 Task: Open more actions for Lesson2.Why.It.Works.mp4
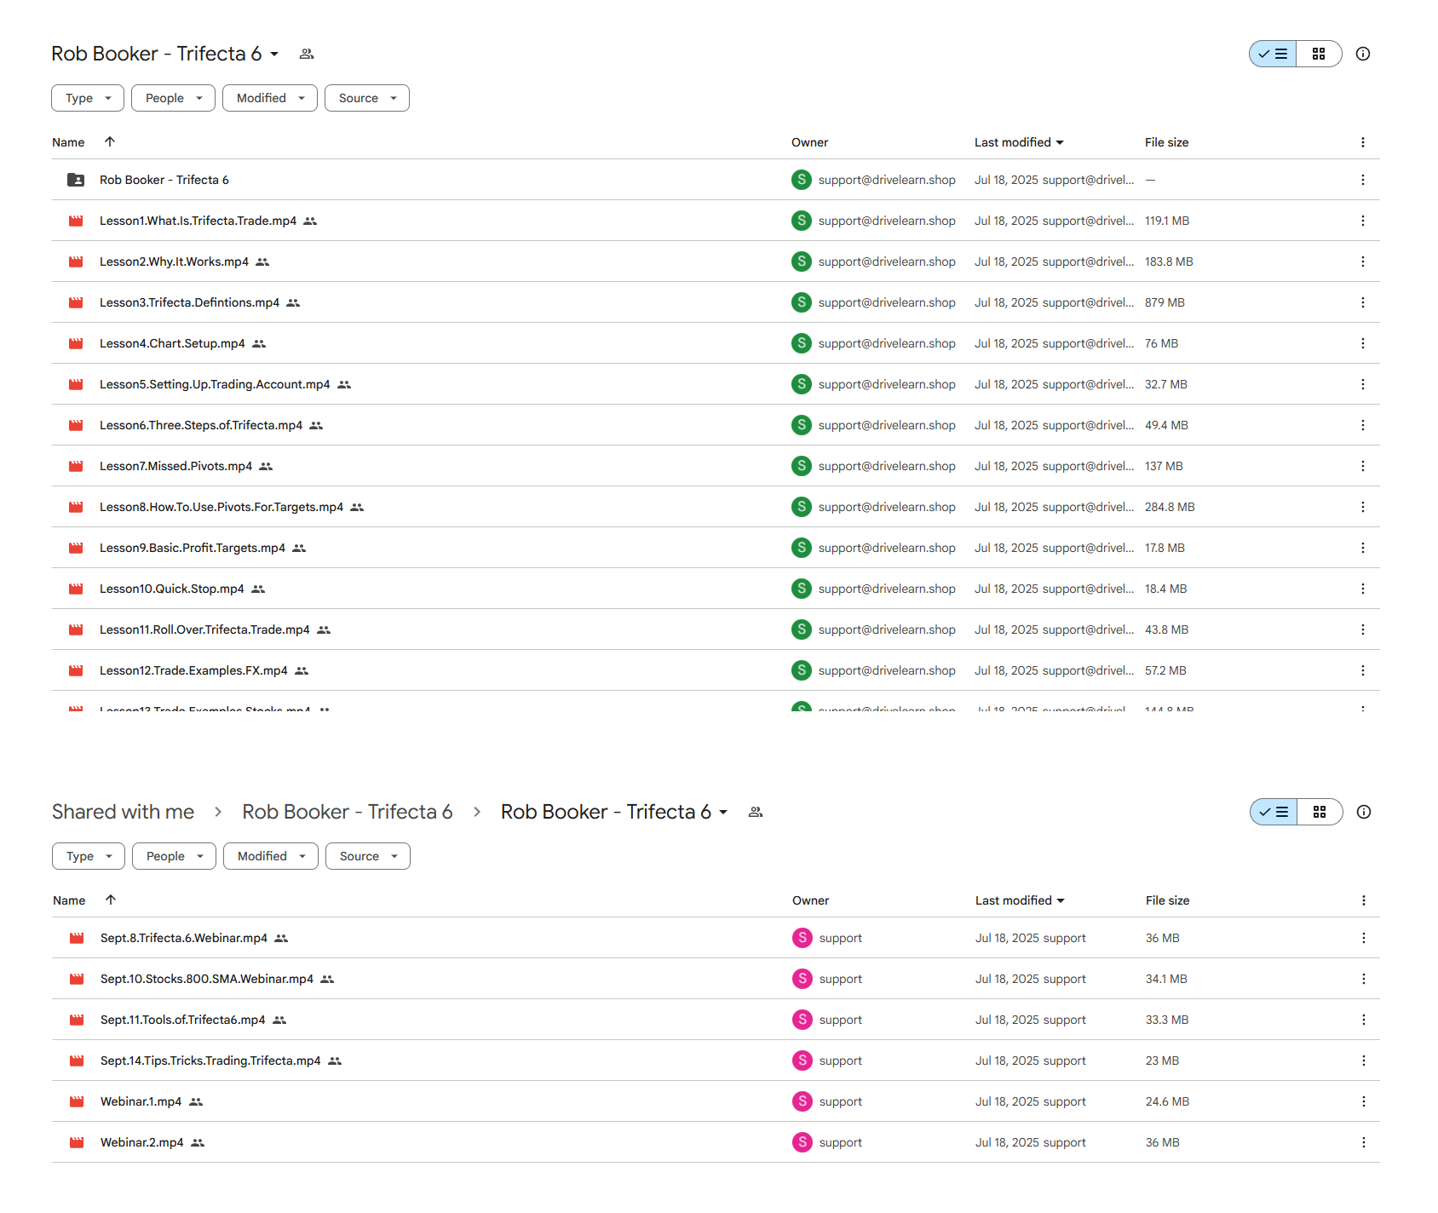(1363, 262)
